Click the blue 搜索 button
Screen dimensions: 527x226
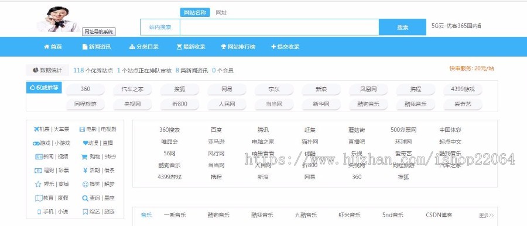click(402, 27)
